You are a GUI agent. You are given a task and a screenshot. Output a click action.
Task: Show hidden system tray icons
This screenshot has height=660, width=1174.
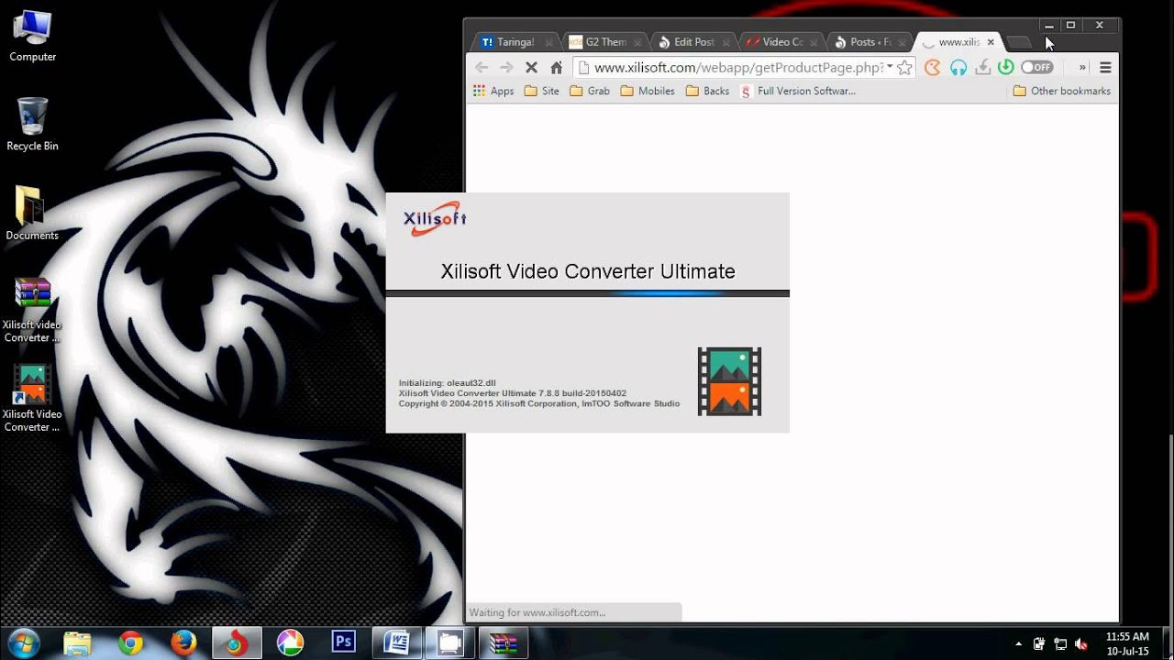1018,643
